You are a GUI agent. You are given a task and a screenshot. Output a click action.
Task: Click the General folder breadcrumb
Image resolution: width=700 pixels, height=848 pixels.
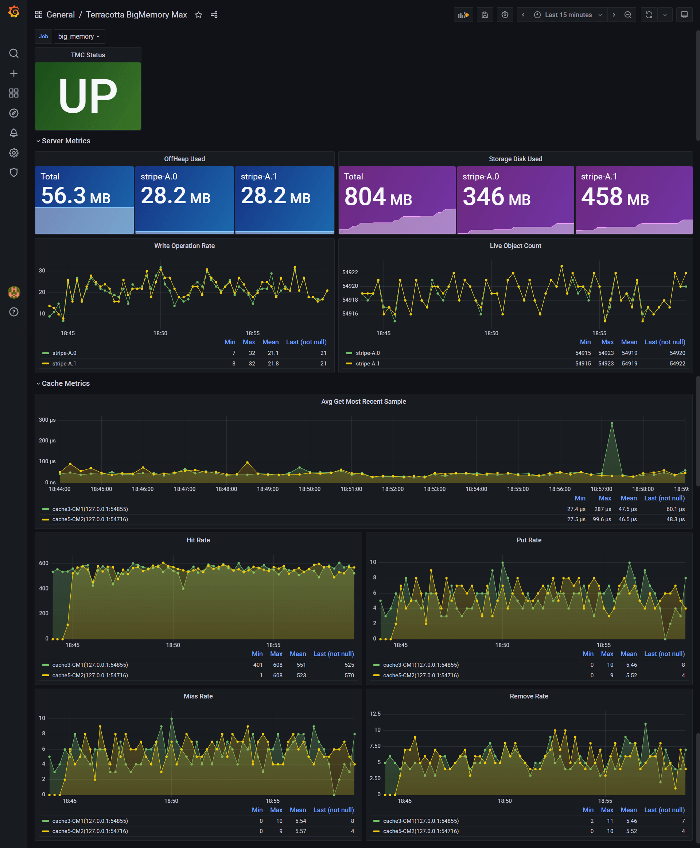coord(61,15)
